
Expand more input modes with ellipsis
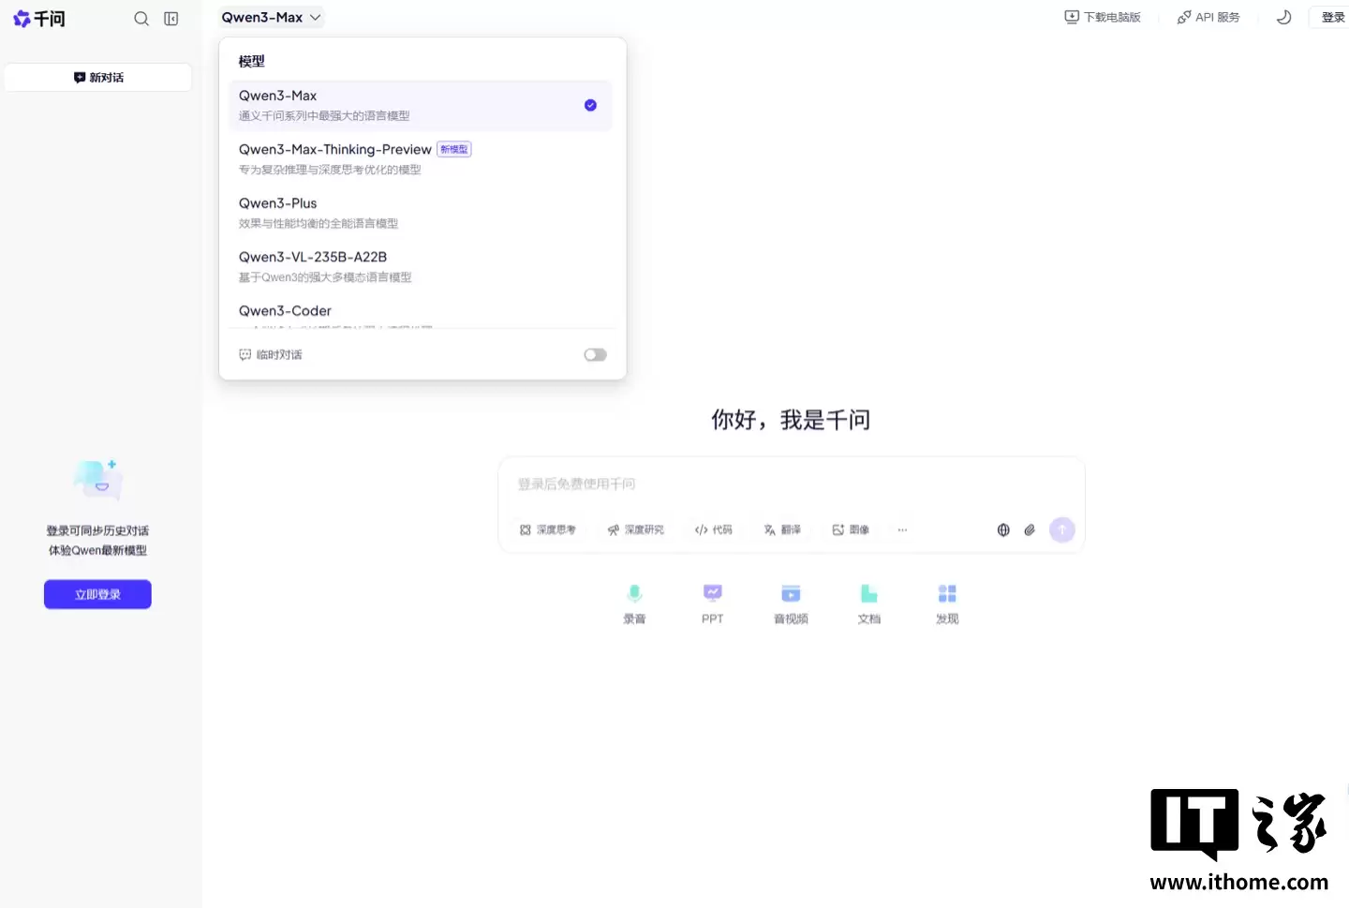pos(902,529)
